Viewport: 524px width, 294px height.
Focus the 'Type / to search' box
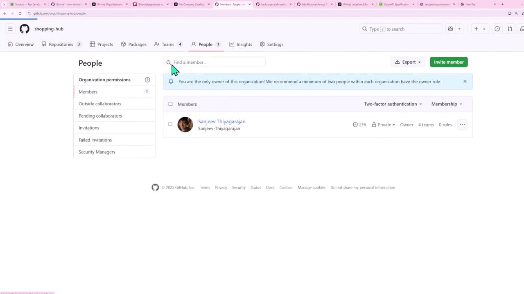click(x=401, y=29)
